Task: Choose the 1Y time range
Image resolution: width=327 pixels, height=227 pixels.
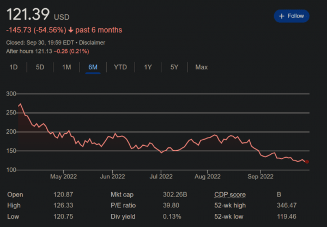Action: coord(148,67)
